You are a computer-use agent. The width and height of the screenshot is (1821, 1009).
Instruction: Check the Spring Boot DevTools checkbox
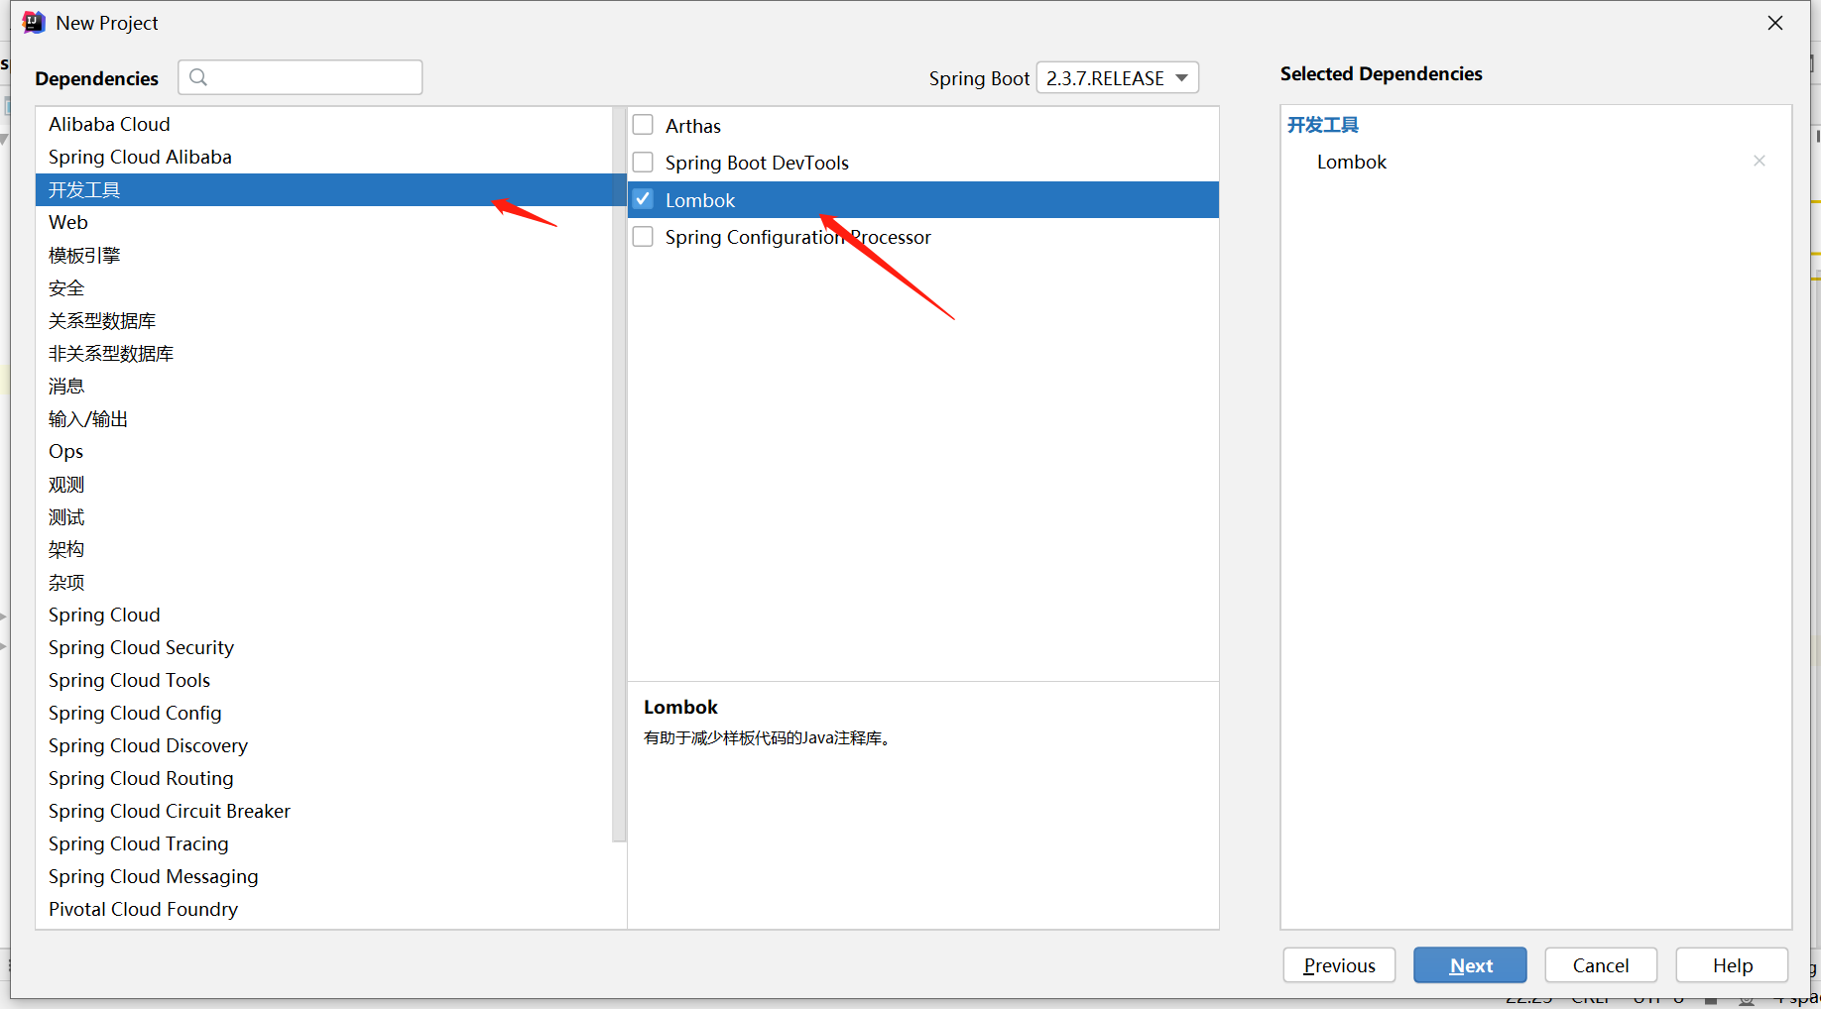pos(643,162)
